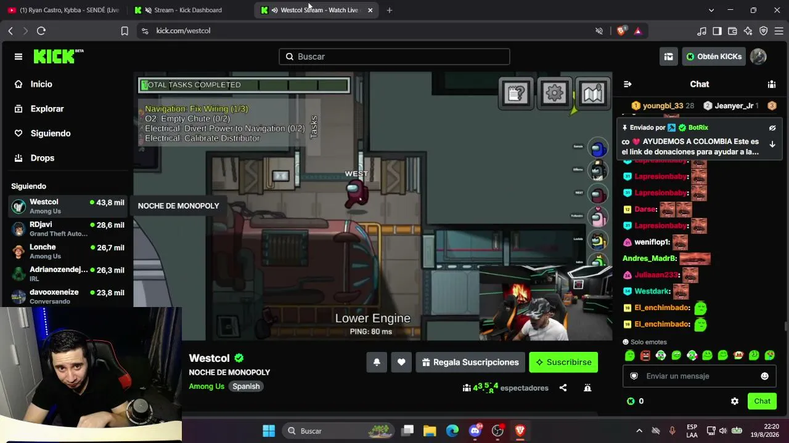The width and height of the screenshot is (789, 443).
Task: Open OBS Studio from the taskbar
Action: [x=497, y=431]
